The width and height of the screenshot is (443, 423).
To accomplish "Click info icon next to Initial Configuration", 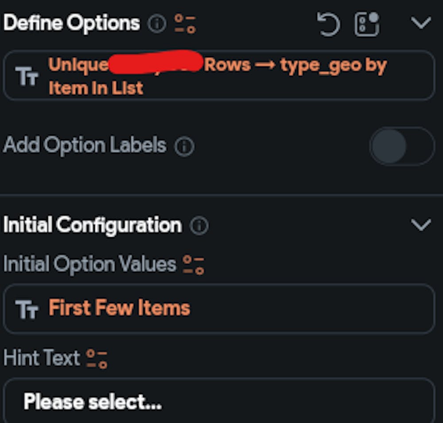I will [199, 226].
